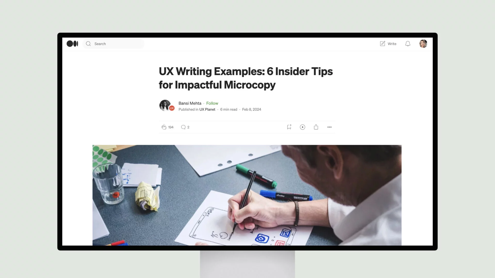Click the Medium home logo icon
Screen dimensions: 495x278
pos(72,44)
